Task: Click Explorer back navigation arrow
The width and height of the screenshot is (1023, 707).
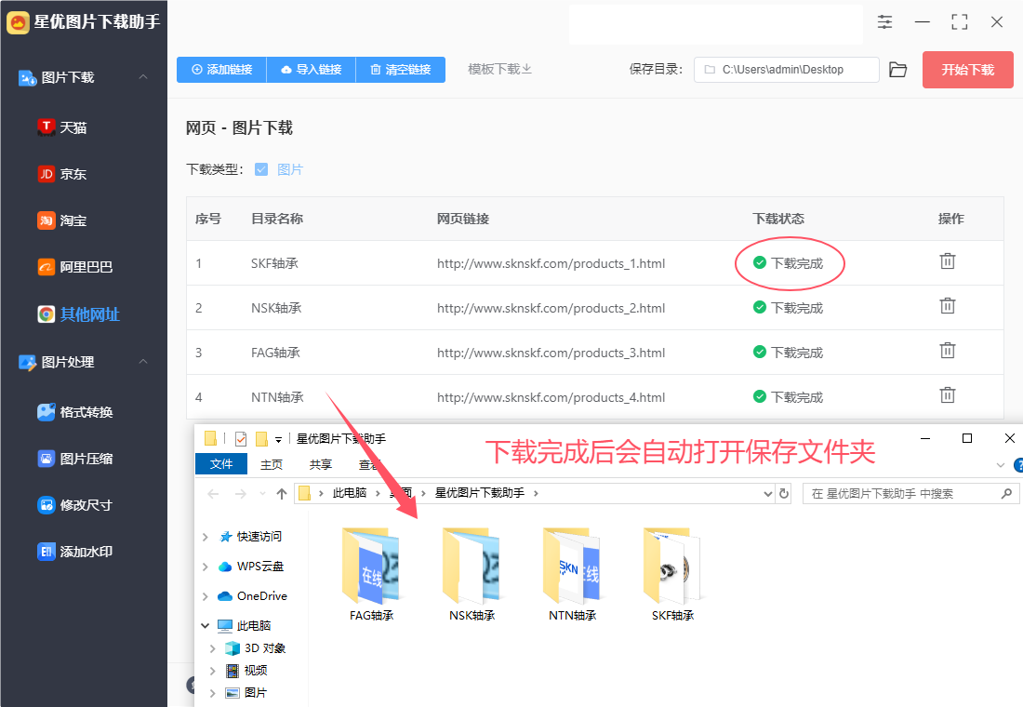Action: (213, 494)
